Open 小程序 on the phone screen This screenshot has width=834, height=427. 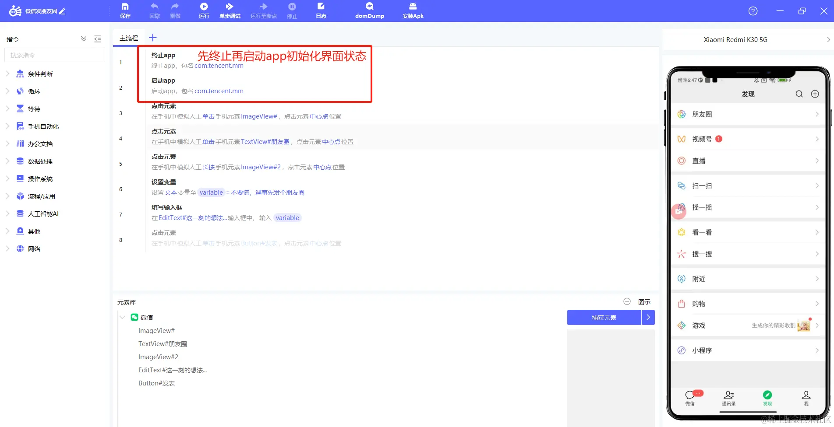(748, 350)
